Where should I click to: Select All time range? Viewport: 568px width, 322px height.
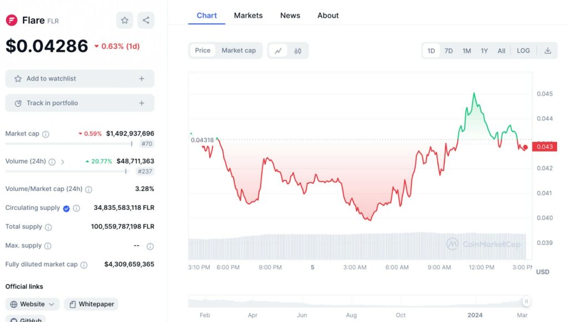click(501, 51)
